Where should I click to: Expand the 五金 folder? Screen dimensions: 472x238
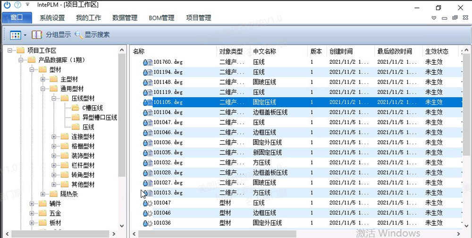32,213
